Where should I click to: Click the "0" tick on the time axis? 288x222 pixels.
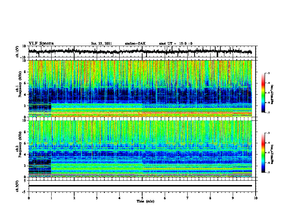(x=29, y=198)
